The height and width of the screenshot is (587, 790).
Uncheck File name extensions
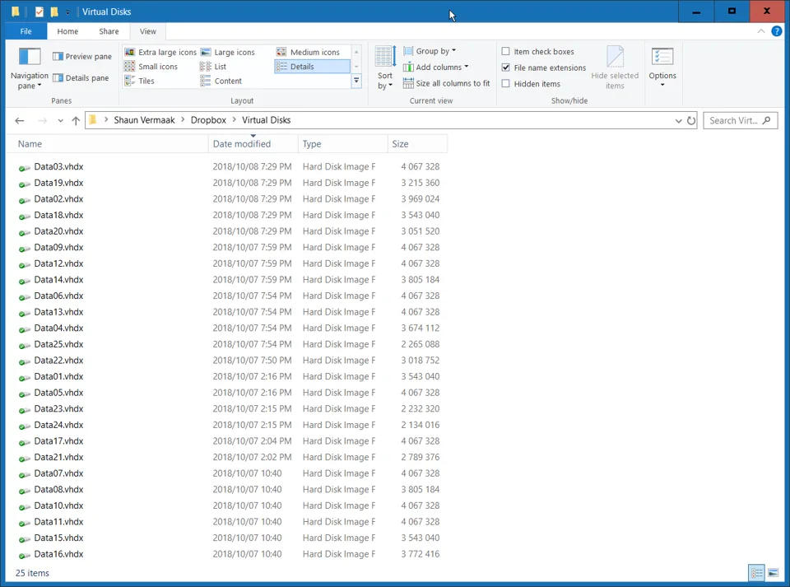(506, 68)
